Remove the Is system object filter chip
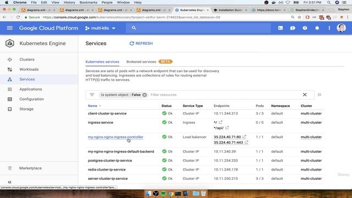Viewport: 352px width, 198px height. (145, 95)
